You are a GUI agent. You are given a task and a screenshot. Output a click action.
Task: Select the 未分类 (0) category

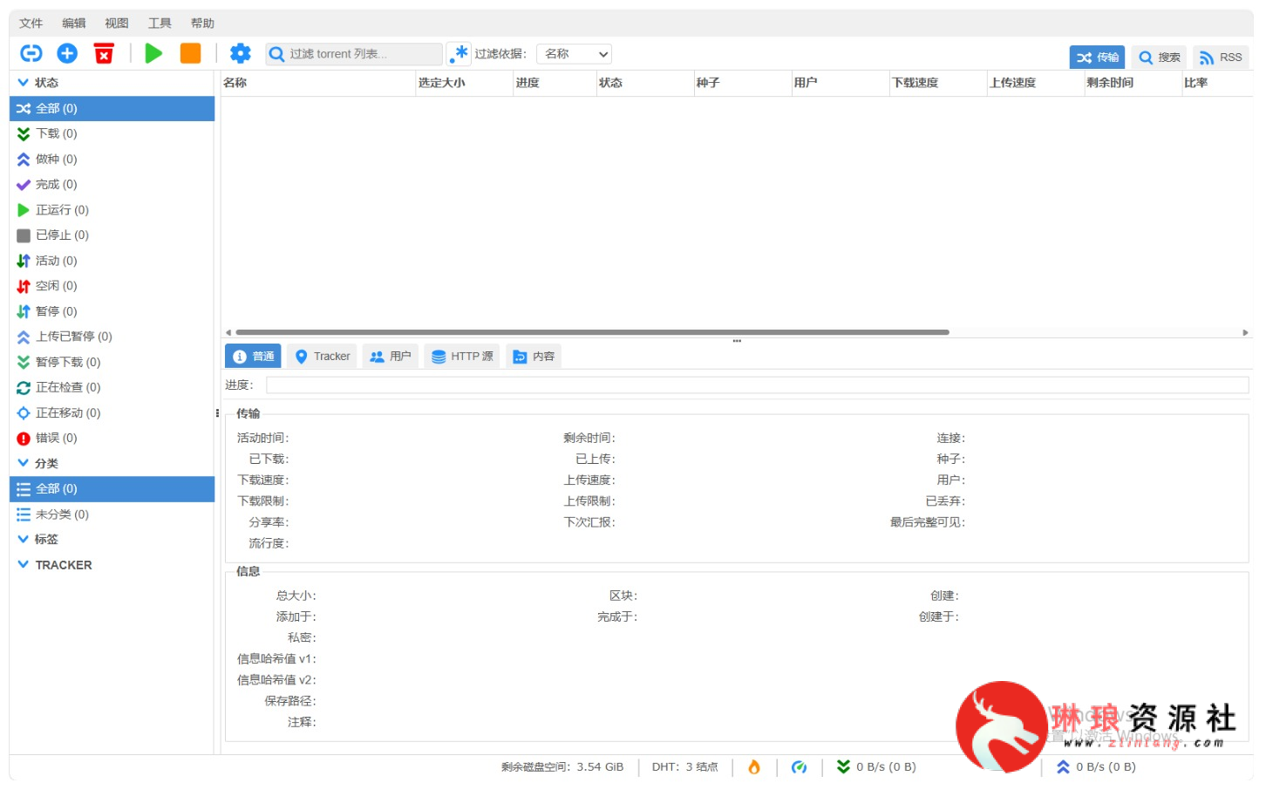point(112,514)
